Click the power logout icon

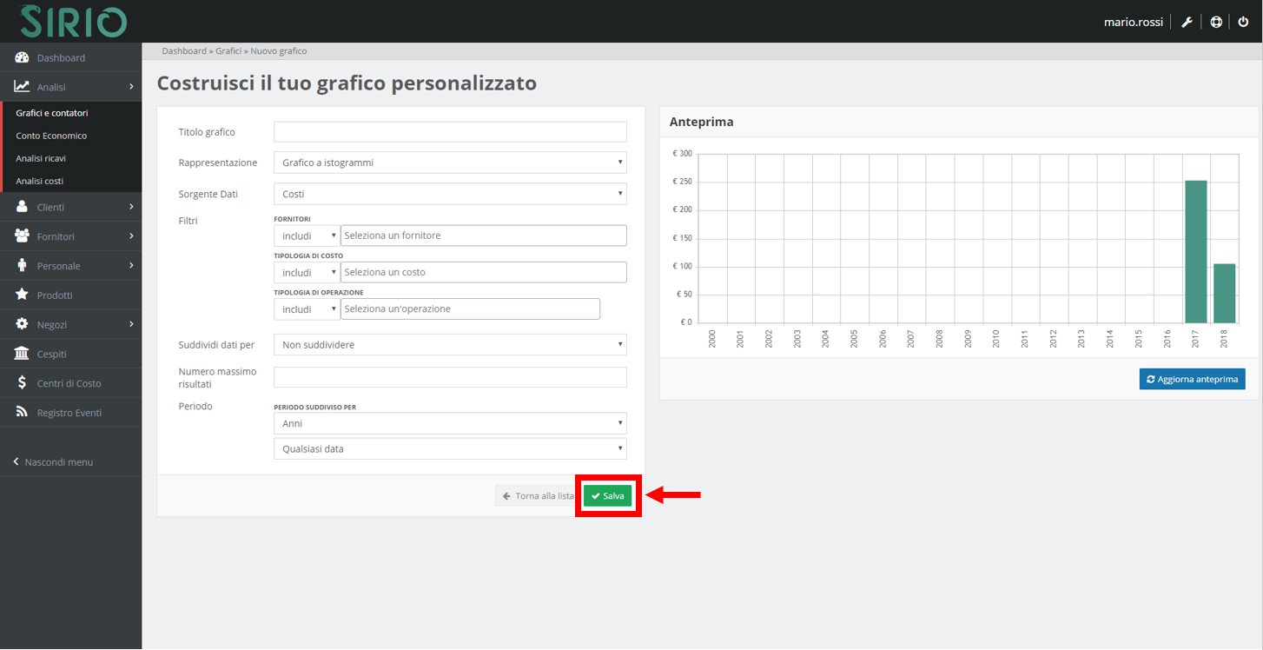tap(1243, 22)
